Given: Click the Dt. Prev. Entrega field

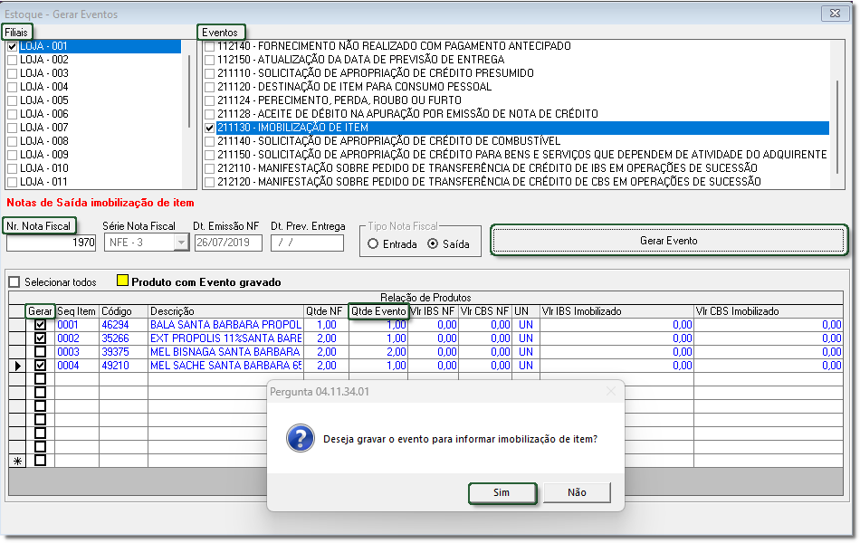Looking at the screenshot, I should 307,243.
